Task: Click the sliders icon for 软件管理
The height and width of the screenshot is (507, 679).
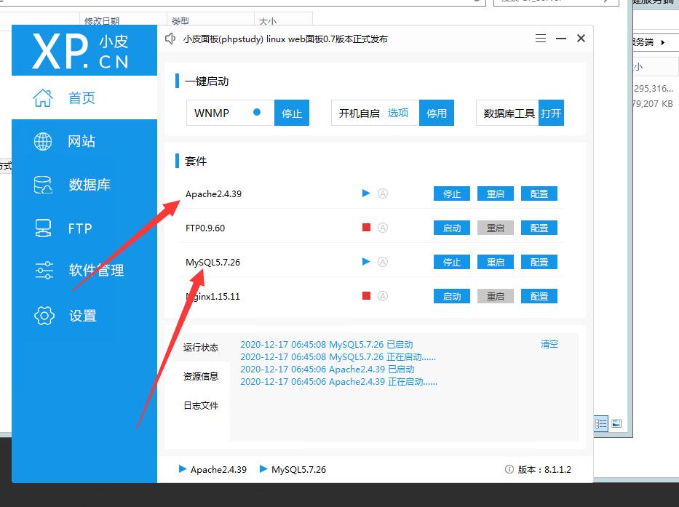Action: pyautogui.click(x=44, y=271)
